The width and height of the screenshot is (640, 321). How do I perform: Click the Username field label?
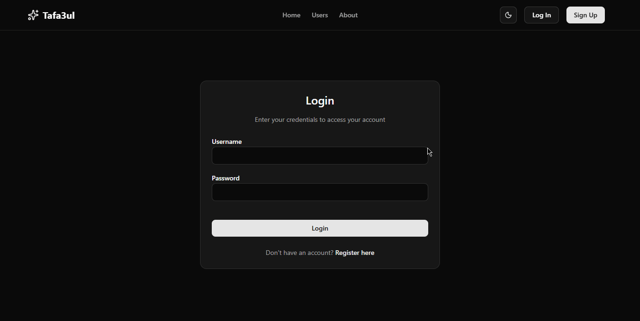[x=227, y=142]
